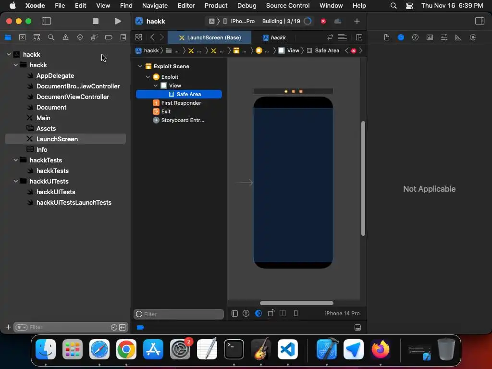This screenshot has width=492, height=369.
Task: Open the Breakpoint navigator
Action: click(109, 37)
